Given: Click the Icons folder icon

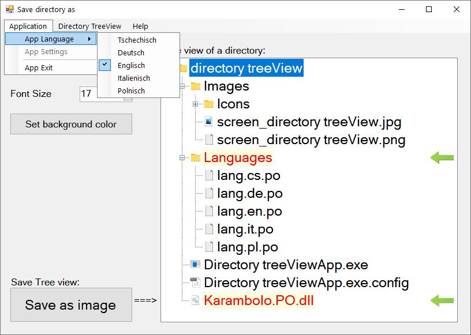Looking at the screenshot, I should (209, 104).
